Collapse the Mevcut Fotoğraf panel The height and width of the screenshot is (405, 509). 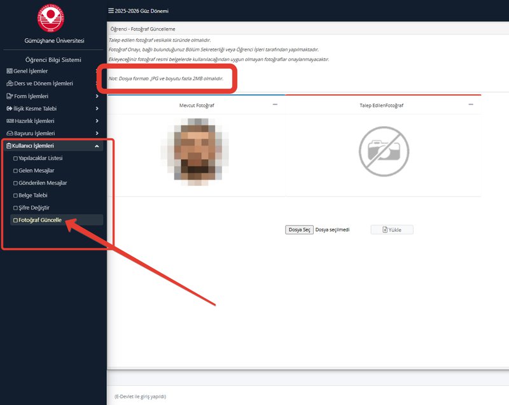coord(275,104)
